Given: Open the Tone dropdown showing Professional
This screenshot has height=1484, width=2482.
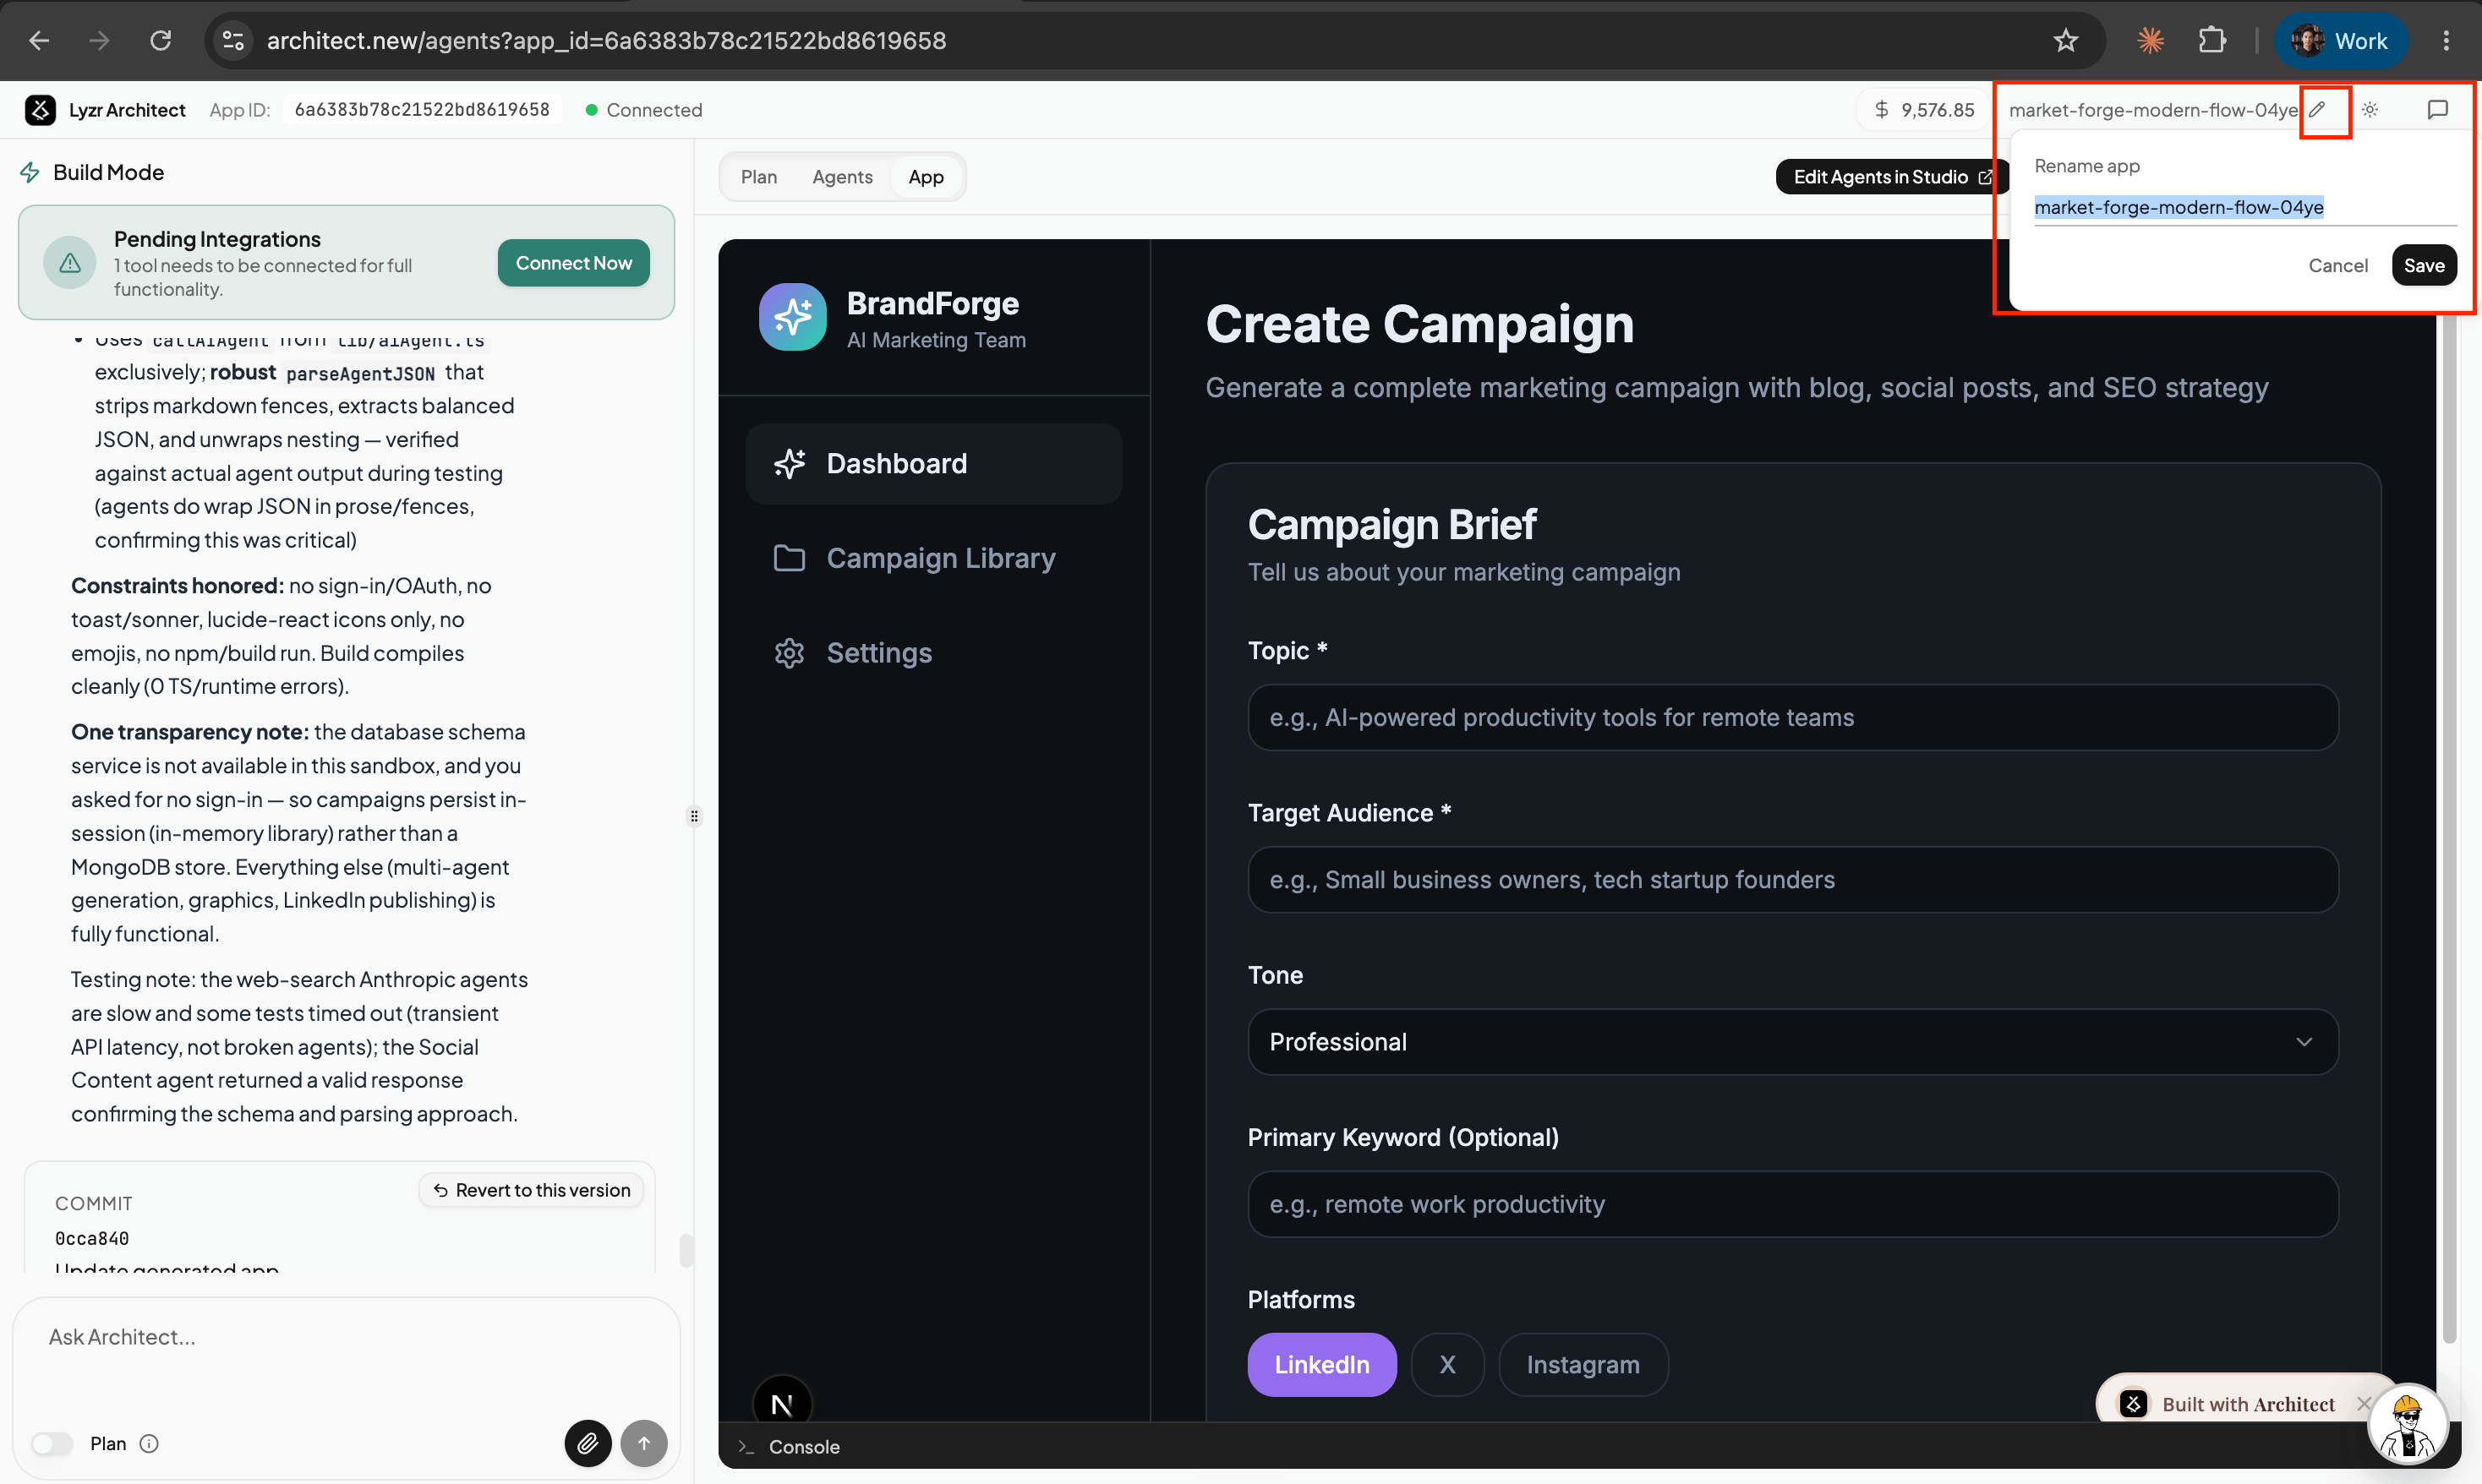Looking at the screenshot, I should click(1792, 1042).
